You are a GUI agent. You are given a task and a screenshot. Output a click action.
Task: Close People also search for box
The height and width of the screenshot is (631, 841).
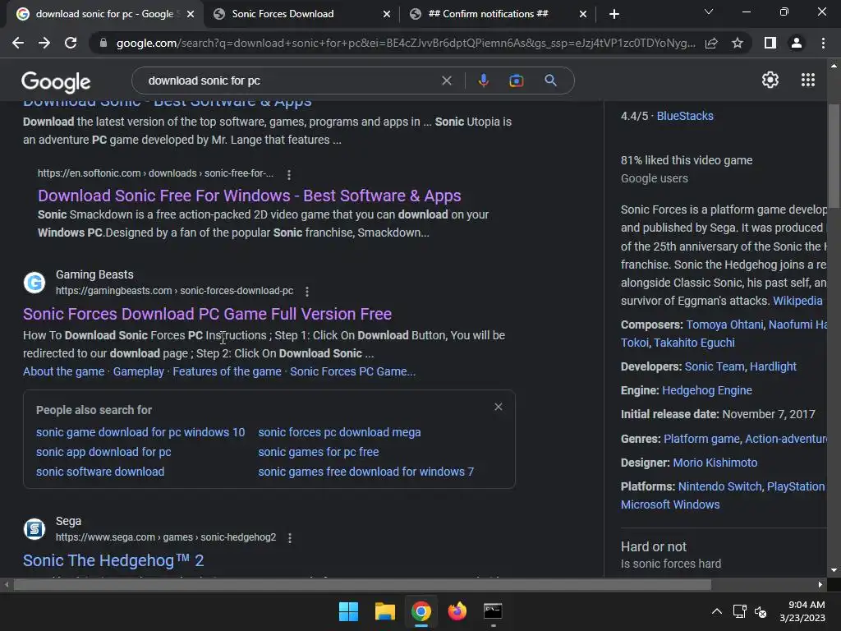(x=499, y=407)
